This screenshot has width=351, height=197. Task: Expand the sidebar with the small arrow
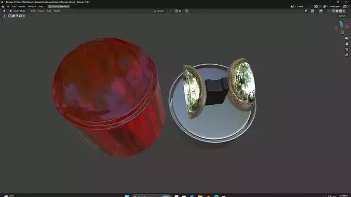350,23
